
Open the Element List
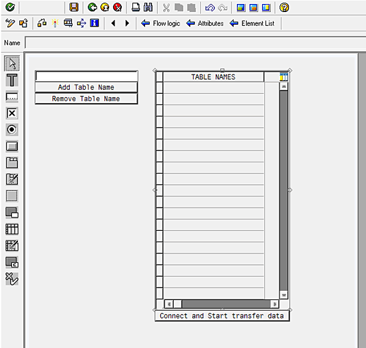(x=252, y=23)
